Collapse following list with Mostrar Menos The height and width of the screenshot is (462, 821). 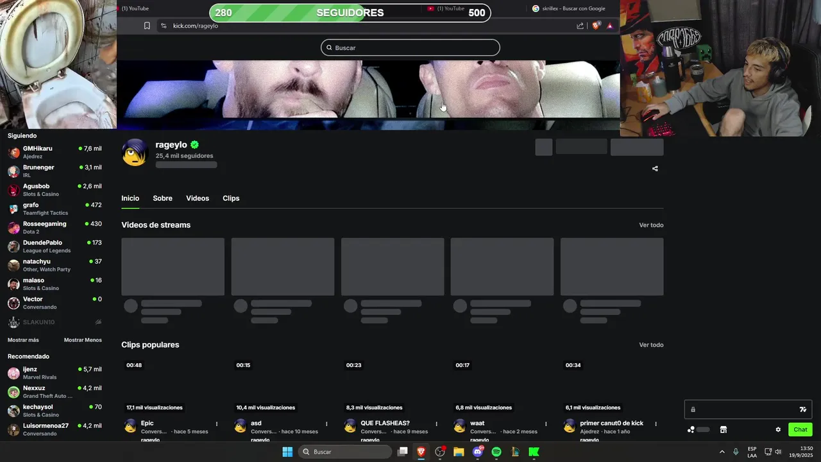(83, 340)
